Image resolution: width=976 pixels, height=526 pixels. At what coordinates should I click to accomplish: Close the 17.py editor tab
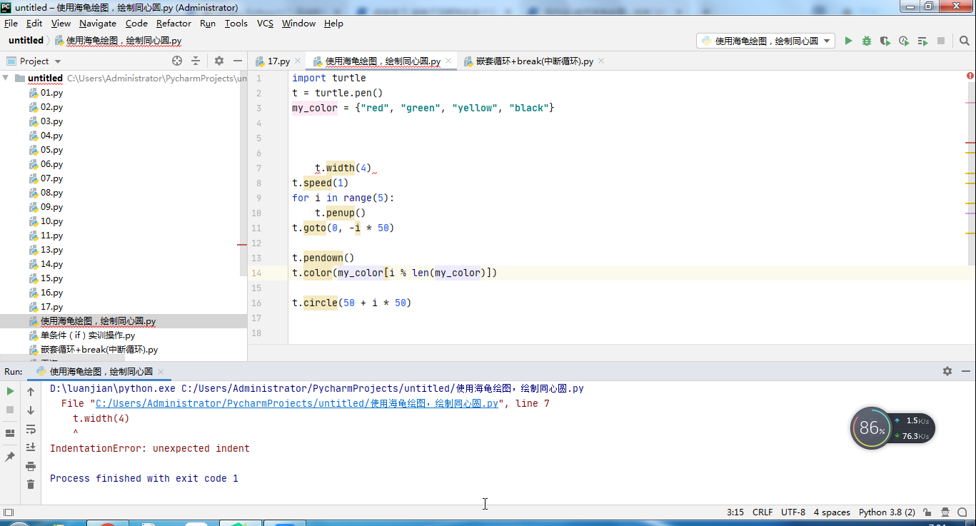tap(297, 61)
